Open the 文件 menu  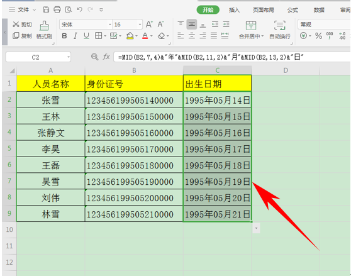23,9
